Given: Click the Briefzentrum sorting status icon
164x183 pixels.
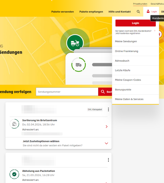Looking at the screenshot, I should (x=14, y=124).
